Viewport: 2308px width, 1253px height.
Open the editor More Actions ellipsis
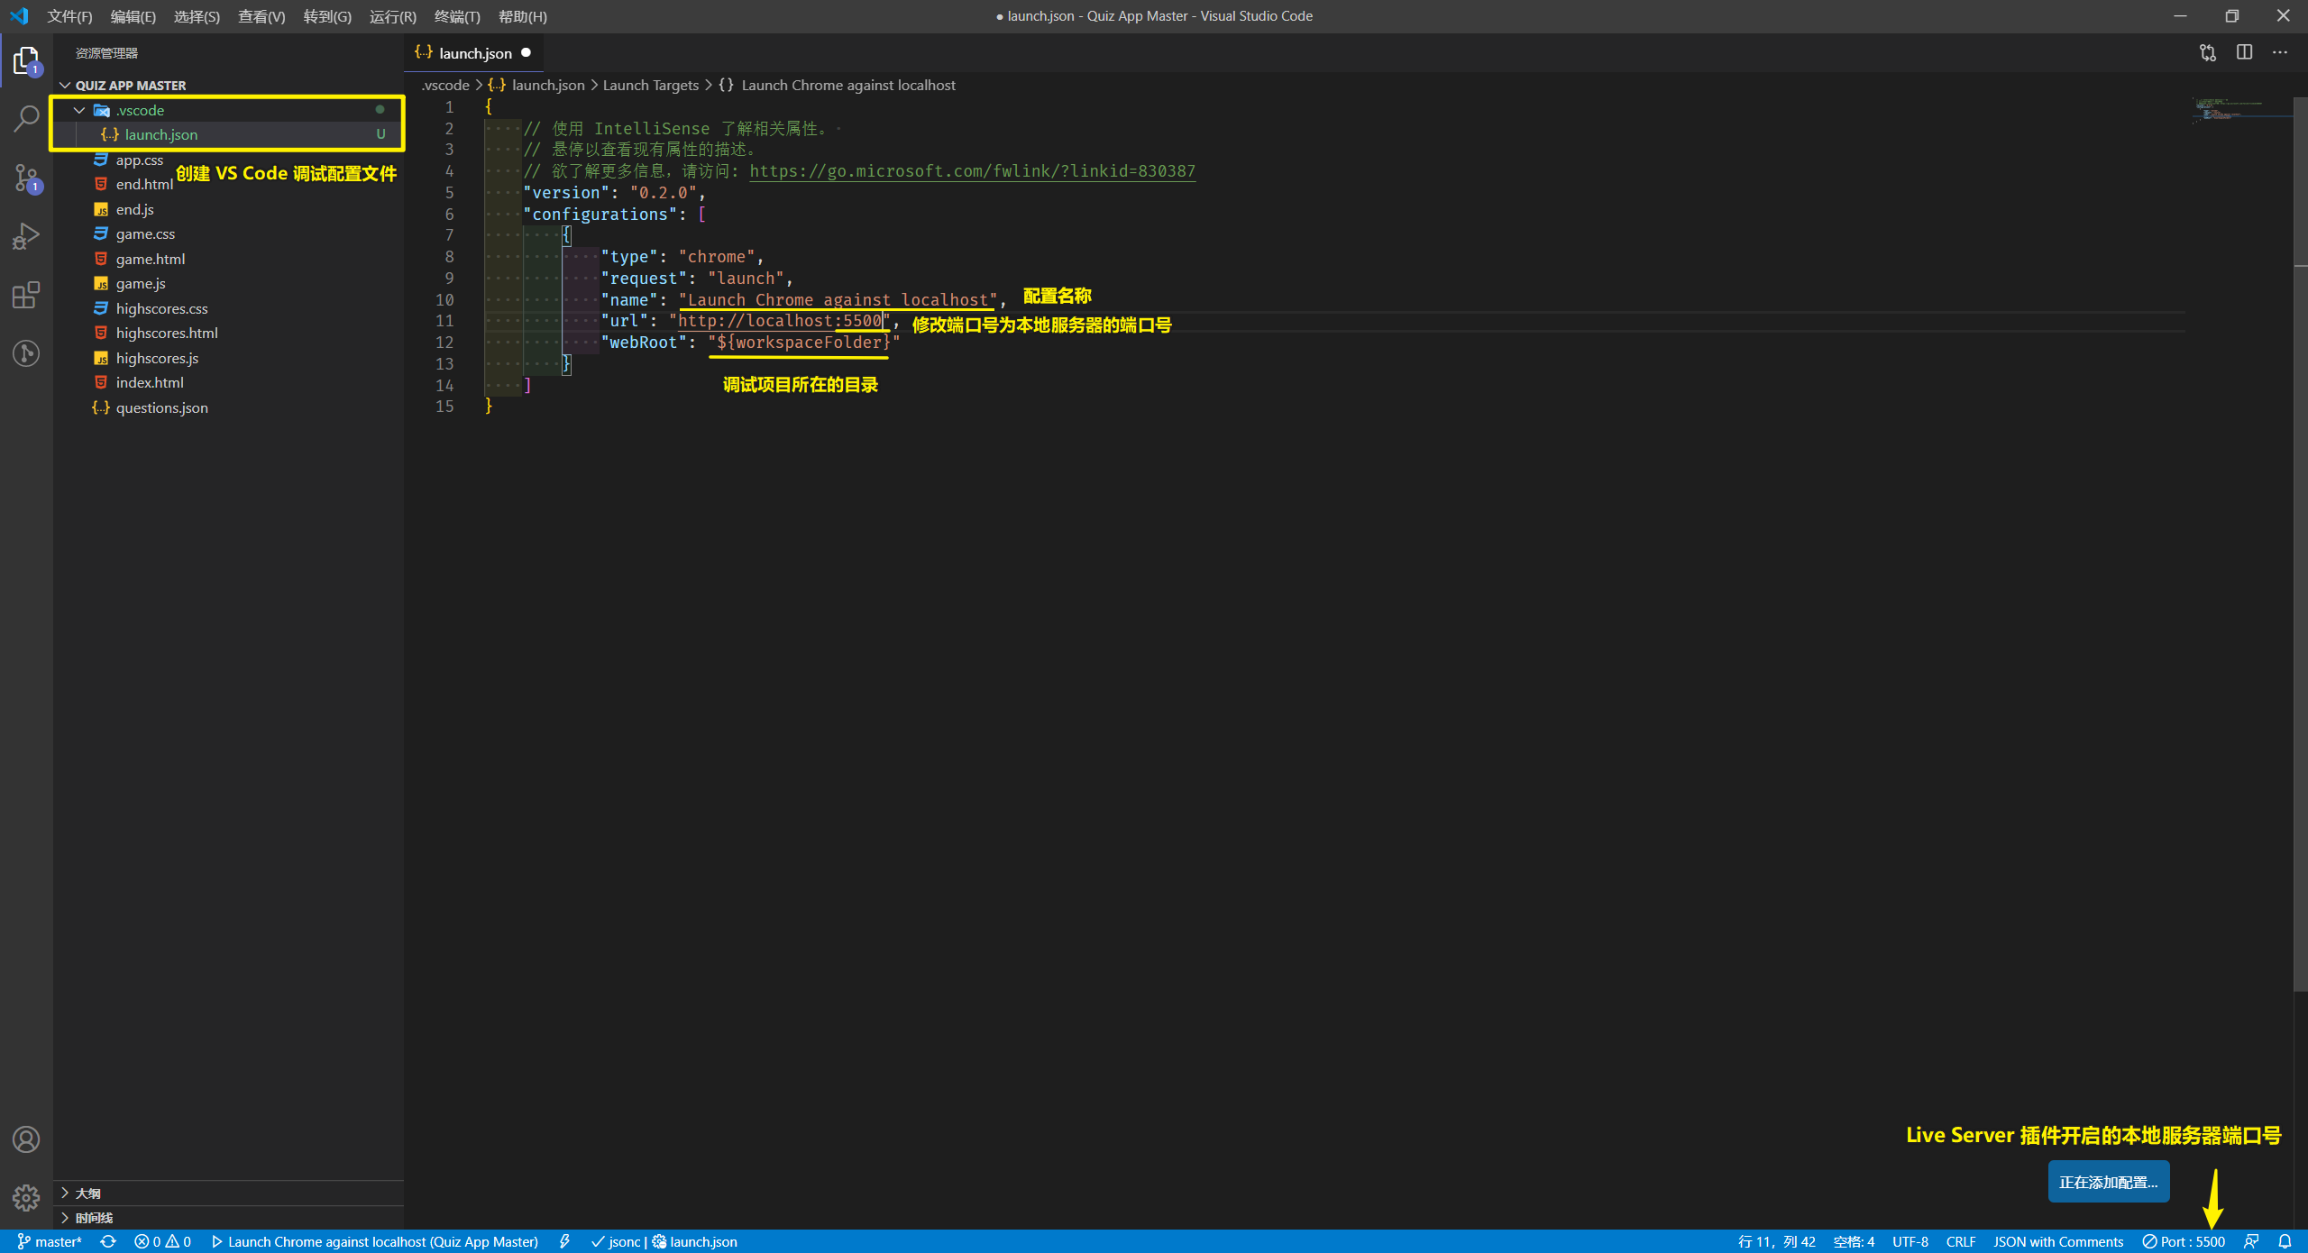click(x=2280, y=53)
